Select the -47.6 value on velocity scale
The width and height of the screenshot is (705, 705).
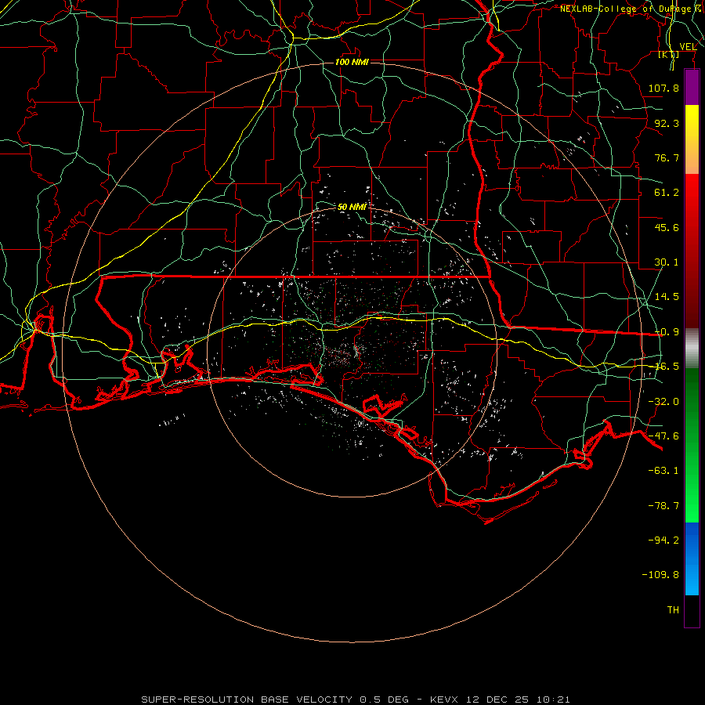(663, 436)
